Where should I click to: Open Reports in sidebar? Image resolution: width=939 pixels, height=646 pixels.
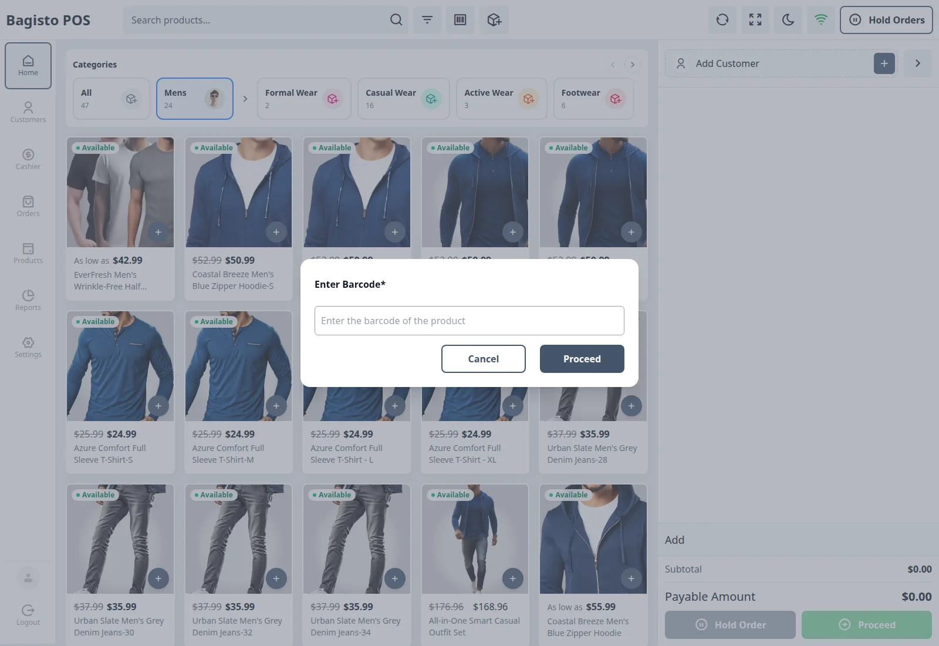coord(28,301)
